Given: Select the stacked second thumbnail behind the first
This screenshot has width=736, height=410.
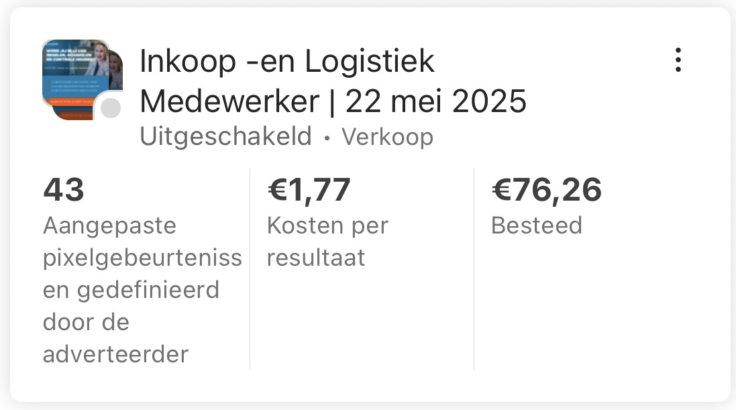Looking at the screenshot, I should [x=117, y=70].
